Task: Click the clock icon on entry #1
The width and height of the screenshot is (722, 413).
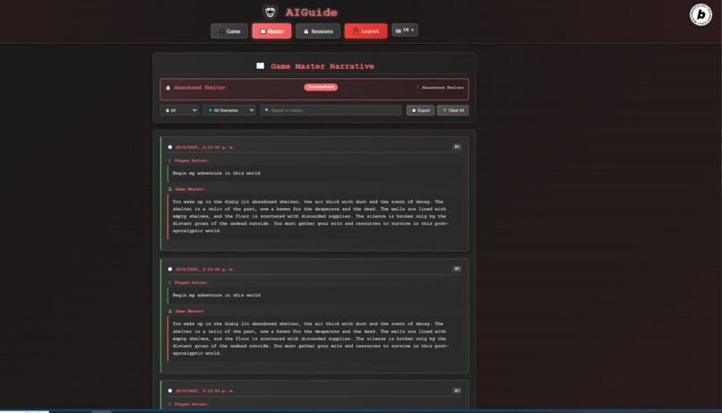Action: pyautogui.click(x=170, y=147)
